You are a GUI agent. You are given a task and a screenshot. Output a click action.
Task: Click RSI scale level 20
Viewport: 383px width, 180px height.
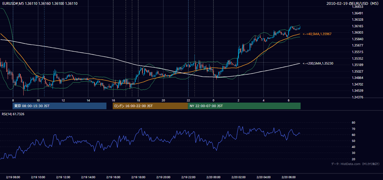pos(353,159)
